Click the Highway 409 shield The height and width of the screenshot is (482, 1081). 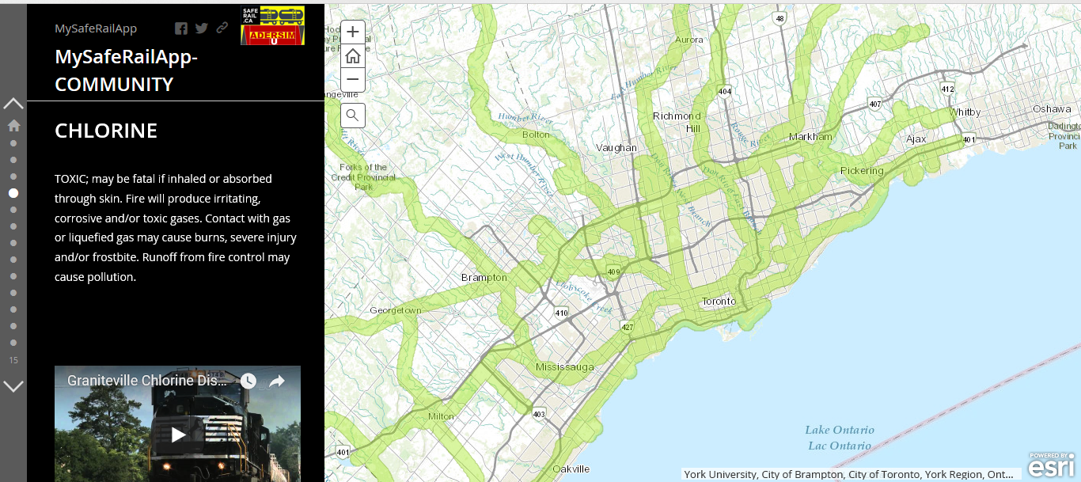614,273
